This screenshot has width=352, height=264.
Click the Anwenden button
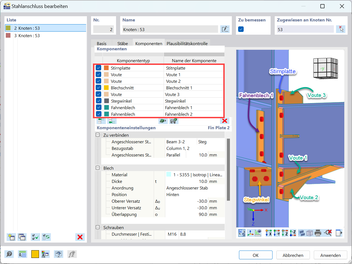pos(331,255)
